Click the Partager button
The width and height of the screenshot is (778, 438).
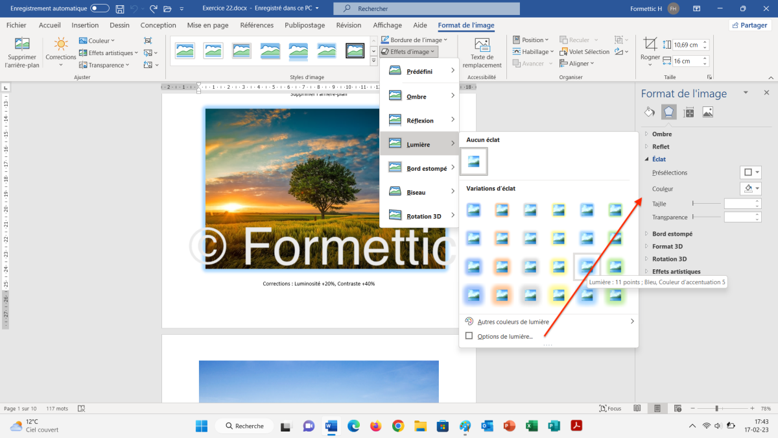(x=750, y=25)
